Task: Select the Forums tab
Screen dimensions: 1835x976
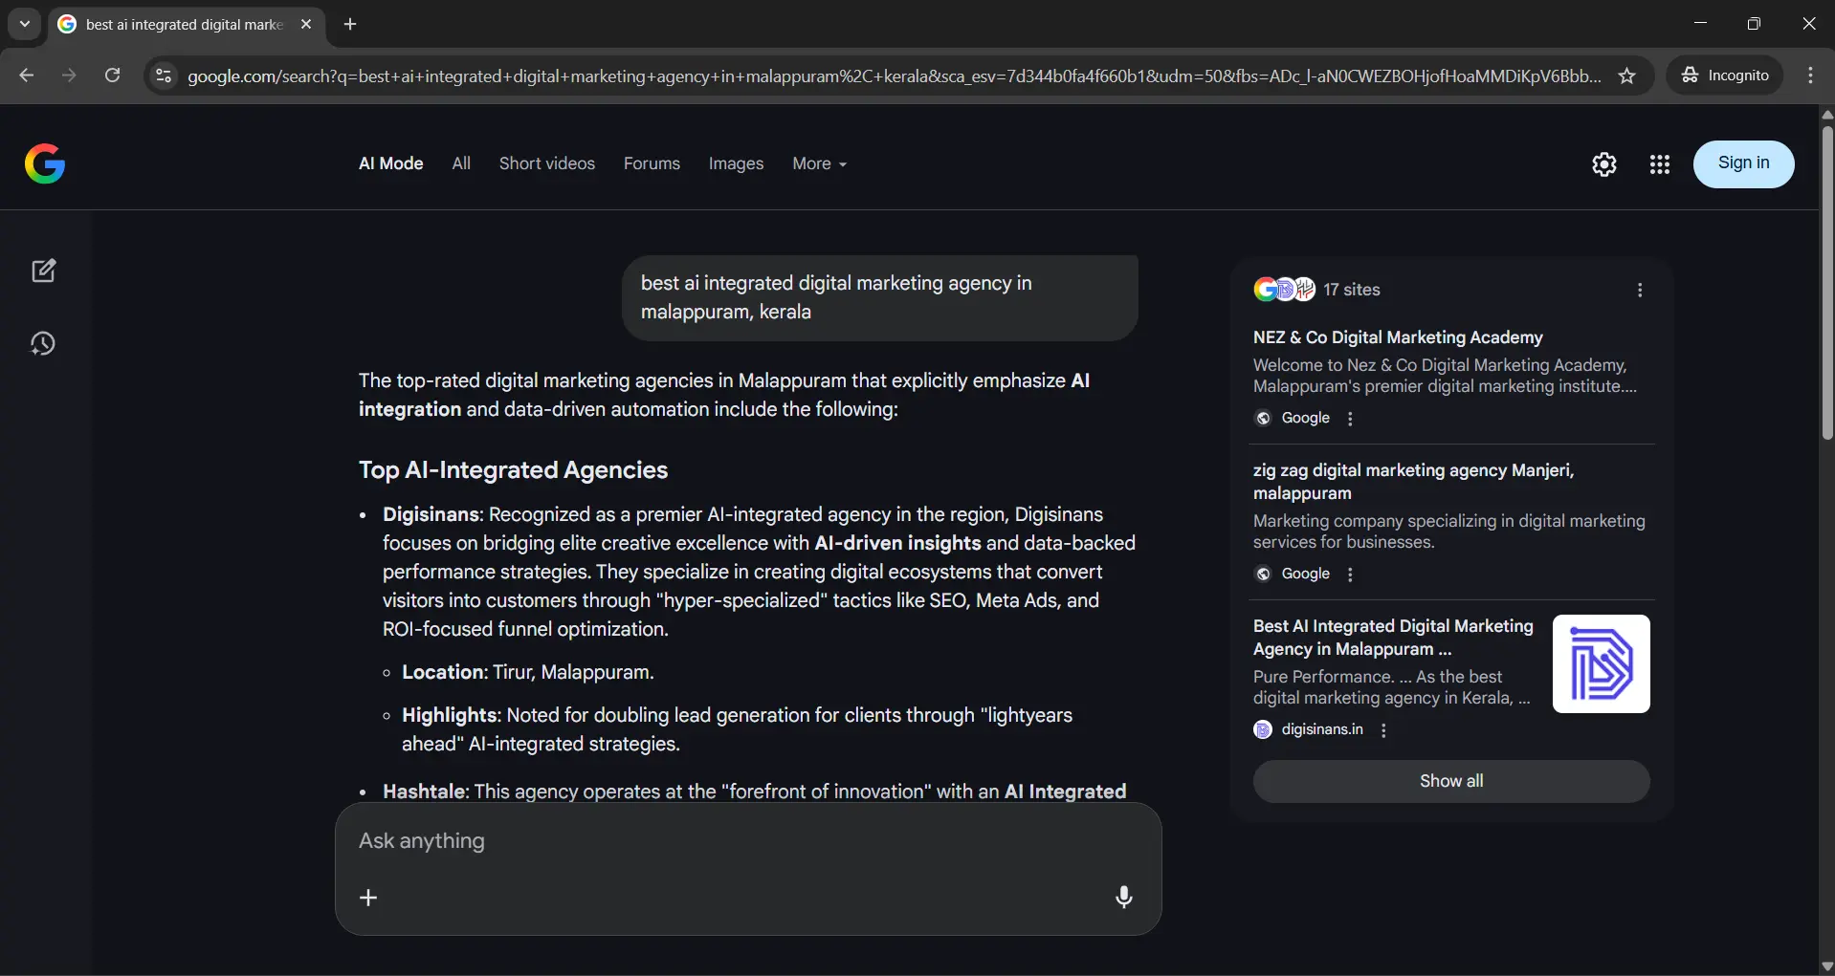Action: tap(651, 164)
